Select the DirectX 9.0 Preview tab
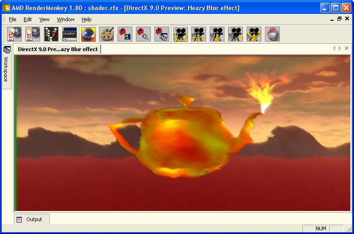Screen dimensions: 354x234 tap(58, 49)
